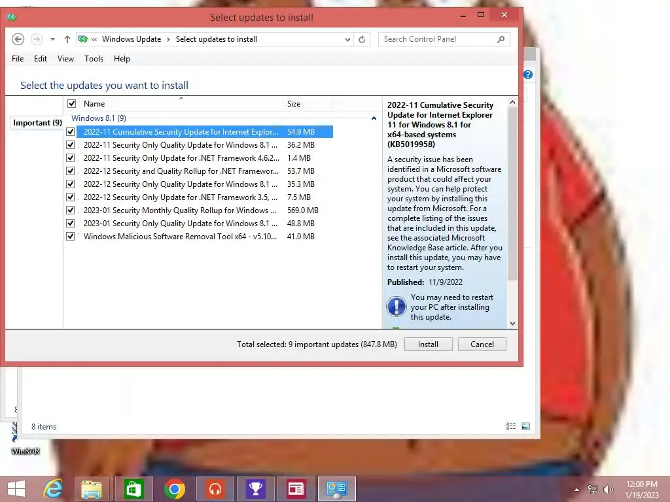Open the orange headphones Music app
This screenshot has height=502, width=670.
click(x=215, y=489)
